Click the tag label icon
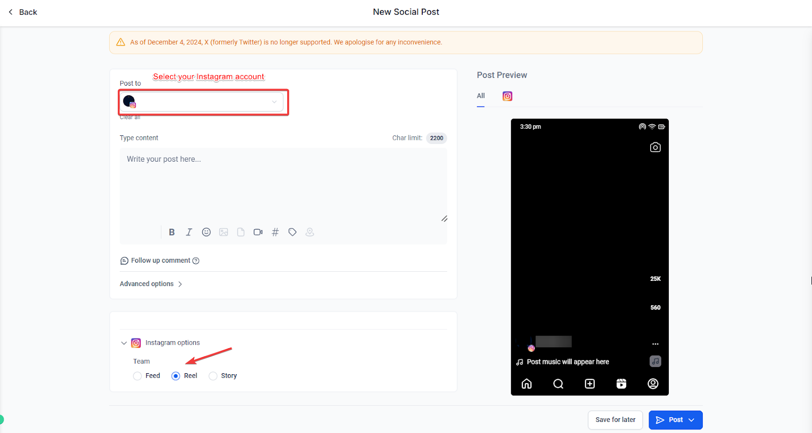The image size is (812, 433). click(292, 232)
